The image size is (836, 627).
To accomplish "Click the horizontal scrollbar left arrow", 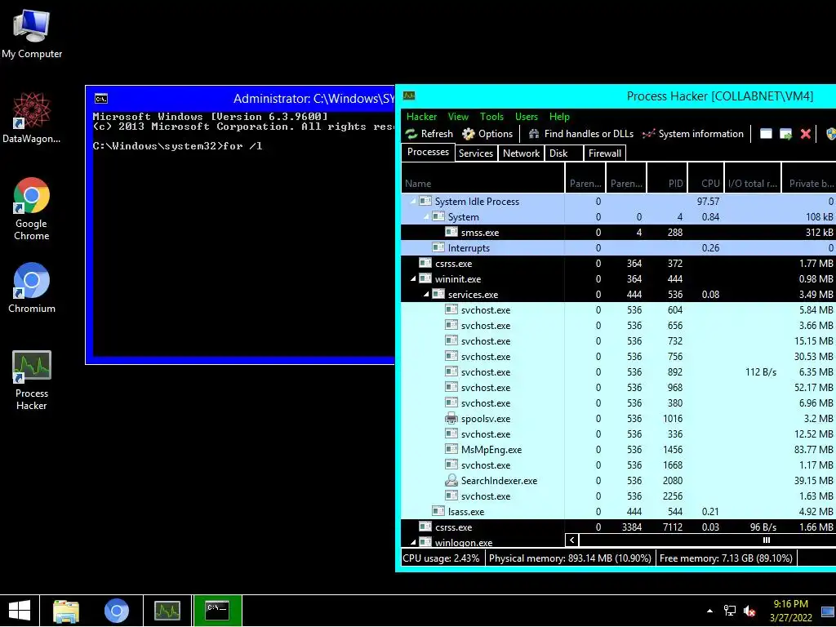I will pyautogui.click(x=571, y=540).
